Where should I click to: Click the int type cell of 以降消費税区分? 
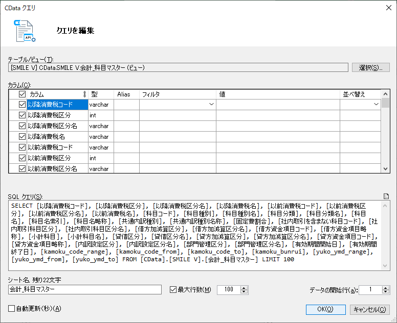(x=101, y=115)
